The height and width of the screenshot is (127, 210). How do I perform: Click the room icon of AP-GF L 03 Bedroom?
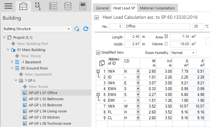25,105
